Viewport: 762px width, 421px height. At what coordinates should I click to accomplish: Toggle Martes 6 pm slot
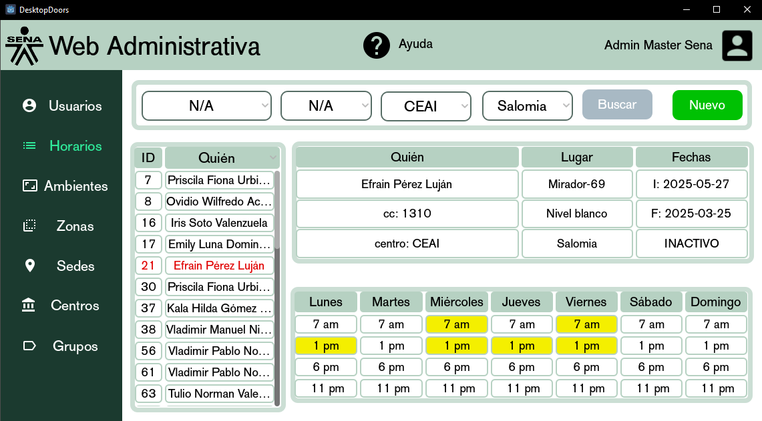[x=391, y=367]
